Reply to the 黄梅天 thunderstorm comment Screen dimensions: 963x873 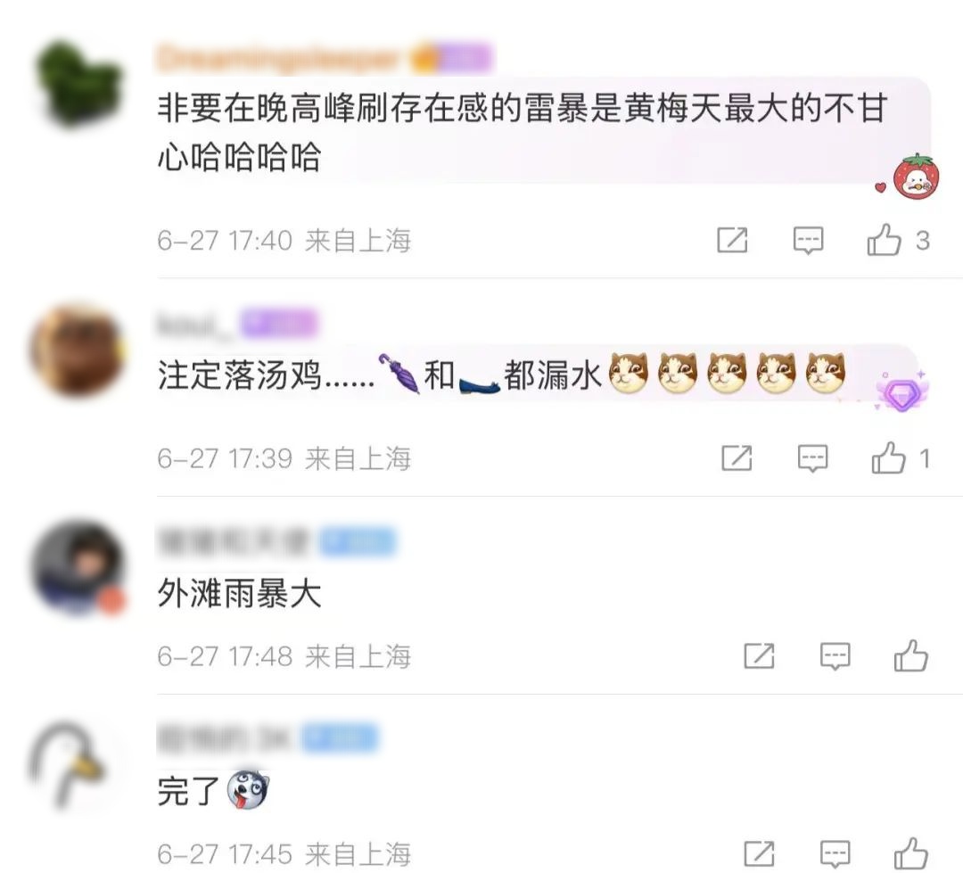pos(808,240)
